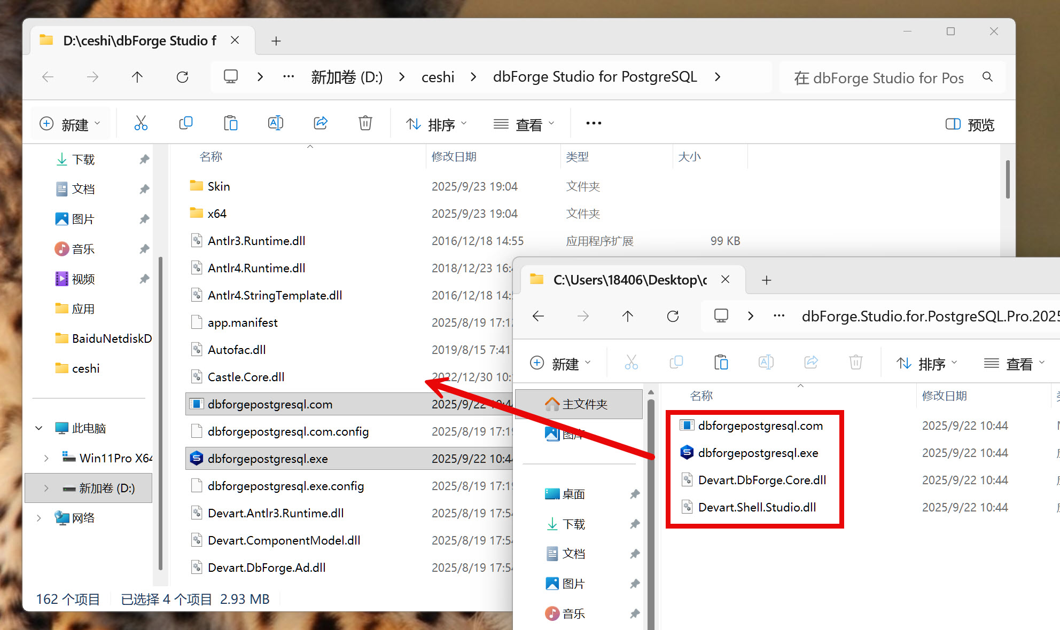Open a new tab in back Explorer window
This screenshot has height=630, width=1060.
coord(276,41)
